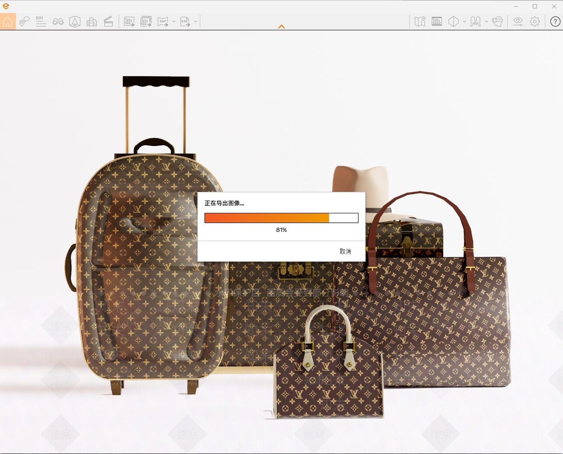Image resolution: width=563 pixels, height=454 pixels.
Task: Open the asset library tree icon
Action: pos(75,22)
